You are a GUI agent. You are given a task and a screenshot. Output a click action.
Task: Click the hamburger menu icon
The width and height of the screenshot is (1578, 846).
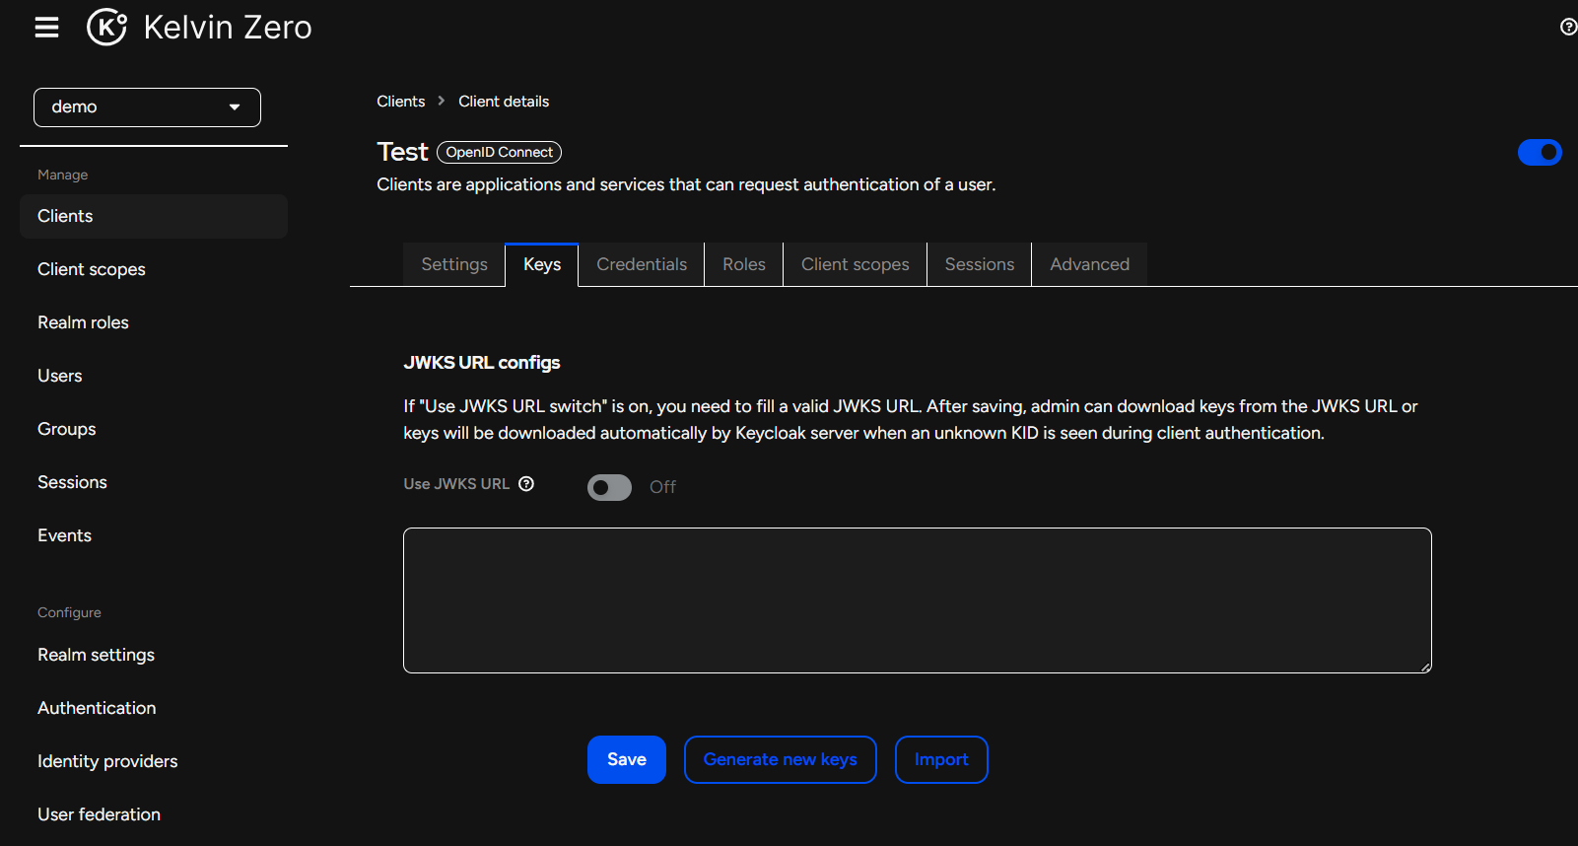coord(46,28)
